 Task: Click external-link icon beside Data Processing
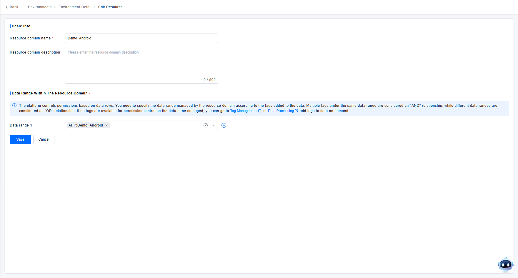[x=296, y=111]
